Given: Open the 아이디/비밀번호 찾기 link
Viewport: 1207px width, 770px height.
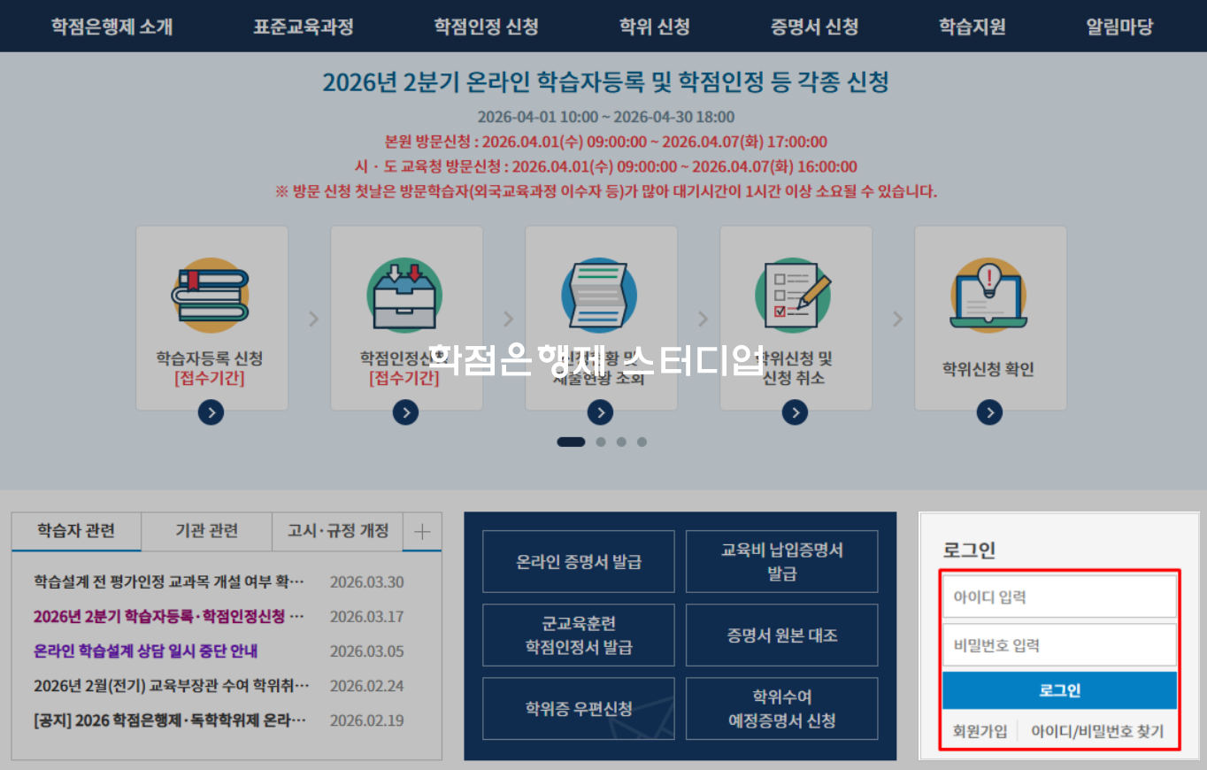Looking at the screenshot, I should point(1097,732).
